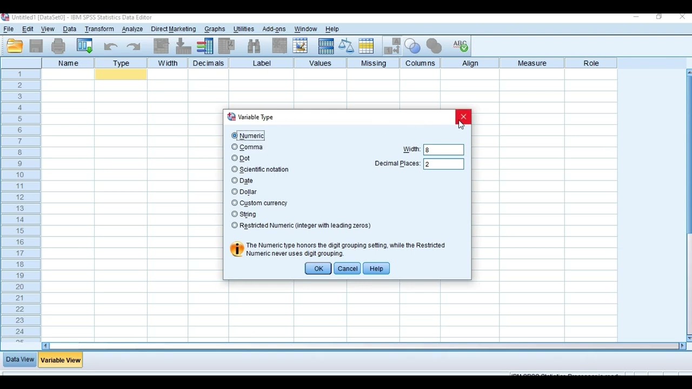692x389 pixels.
Task: Click the horizontal scrollbar right arrow
Action: coord(682,346)
